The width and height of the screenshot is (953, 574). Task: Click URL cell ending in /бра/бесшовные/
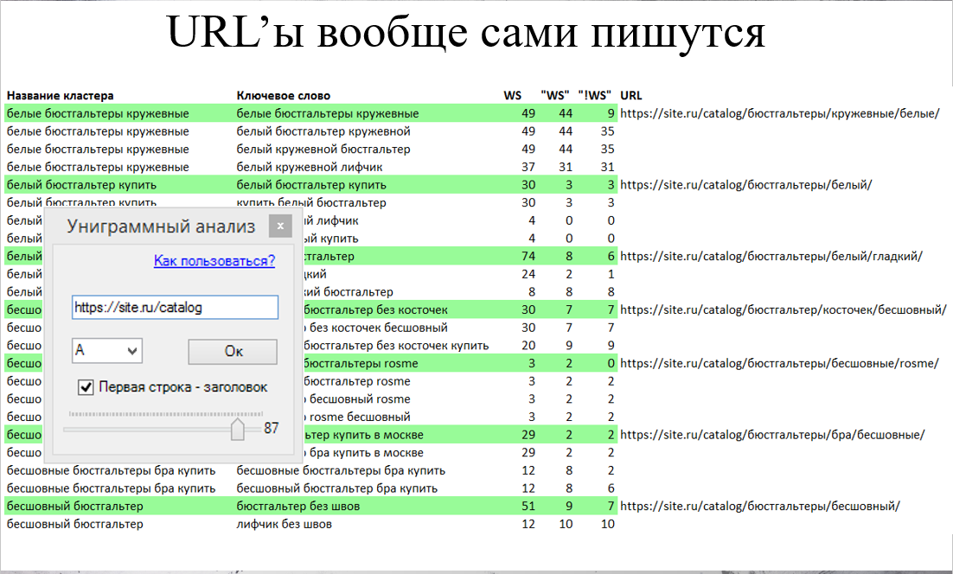[x=772, y=435]
